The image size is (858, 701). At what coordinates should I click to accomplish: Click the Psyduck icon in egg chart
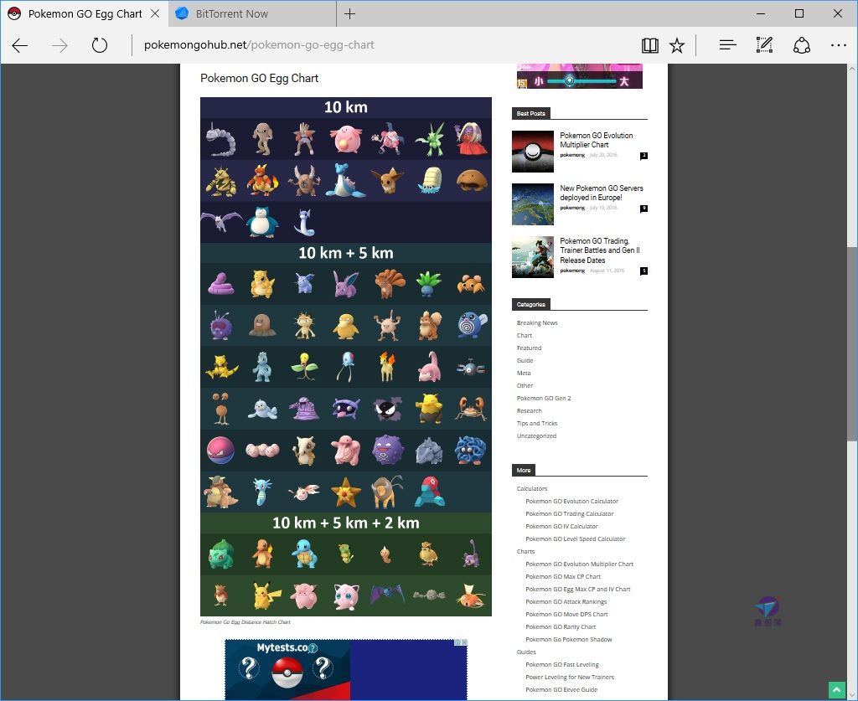(345, 326)
